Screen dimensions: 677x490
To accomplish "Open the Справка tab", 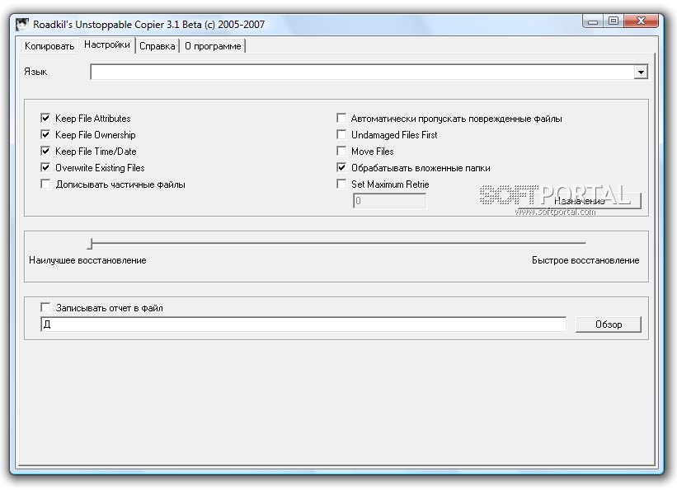I will click(x=157, y=46).
